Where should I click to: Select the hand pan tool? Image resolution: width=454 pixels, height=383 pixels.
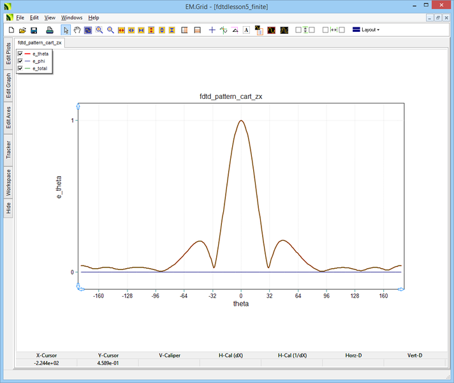tap(77, 30)
